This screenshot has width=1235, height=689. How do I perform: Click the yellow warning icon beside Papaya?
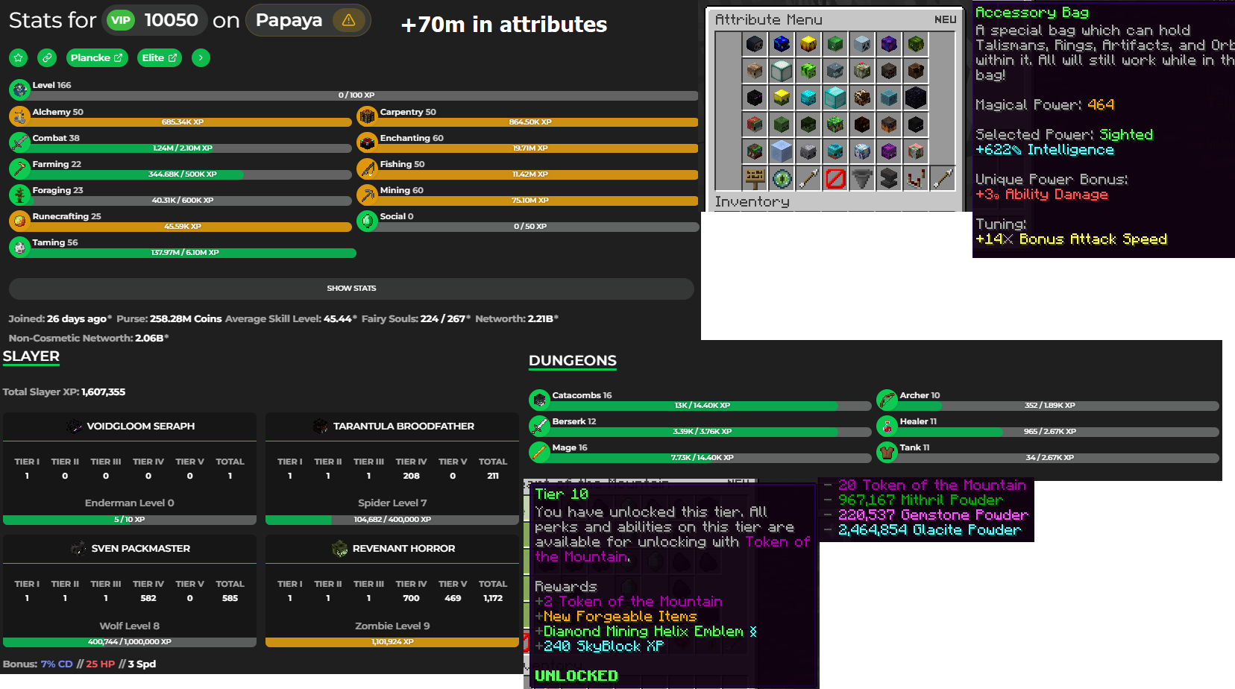pos(348,20)
